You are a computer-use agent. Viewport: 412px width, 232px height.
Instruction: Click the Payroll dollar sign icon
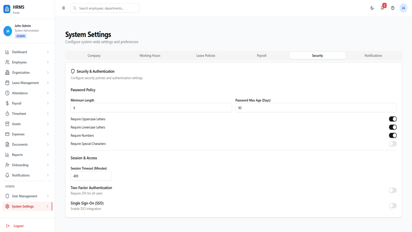[x=7, y=103]
